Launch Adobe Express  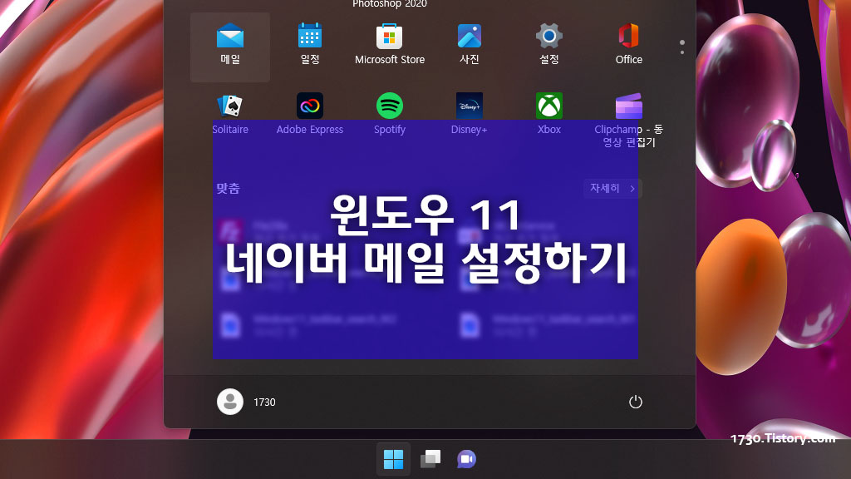point(310,114)
